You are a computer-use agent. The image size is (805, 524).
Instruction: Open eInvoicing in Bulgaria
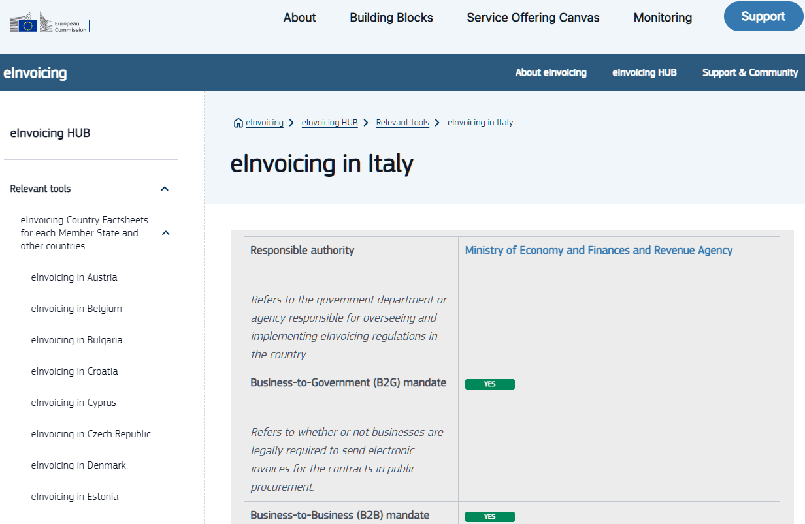pos(76,340)
